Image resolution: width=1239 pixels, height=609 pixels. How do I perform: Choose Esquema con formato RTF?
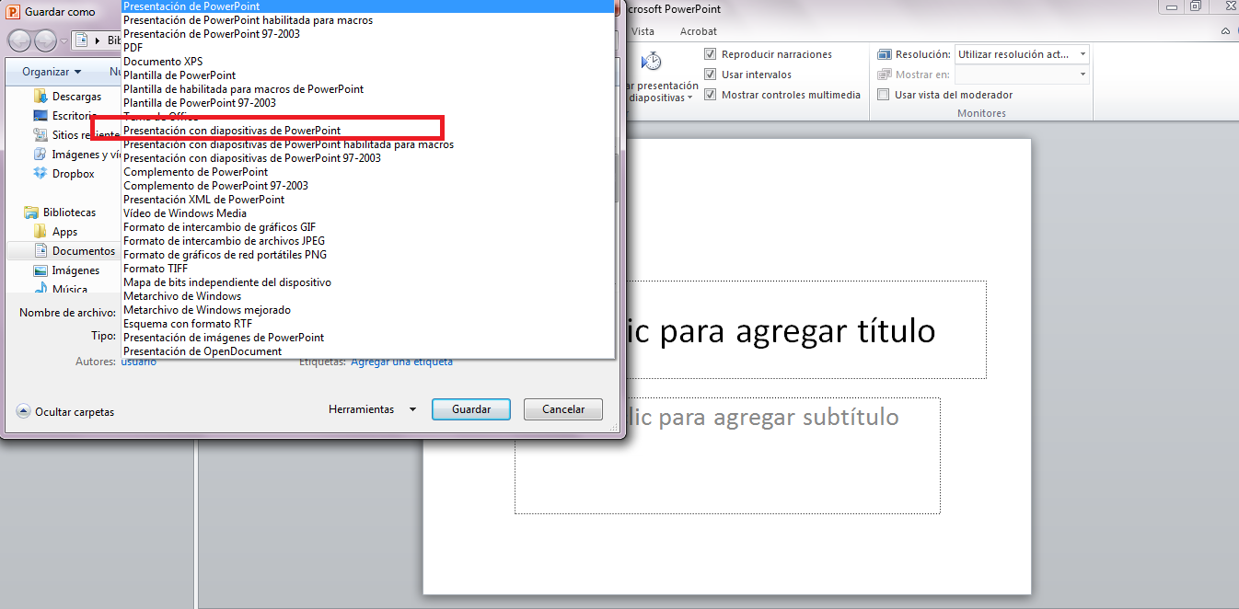click(368, 324)
